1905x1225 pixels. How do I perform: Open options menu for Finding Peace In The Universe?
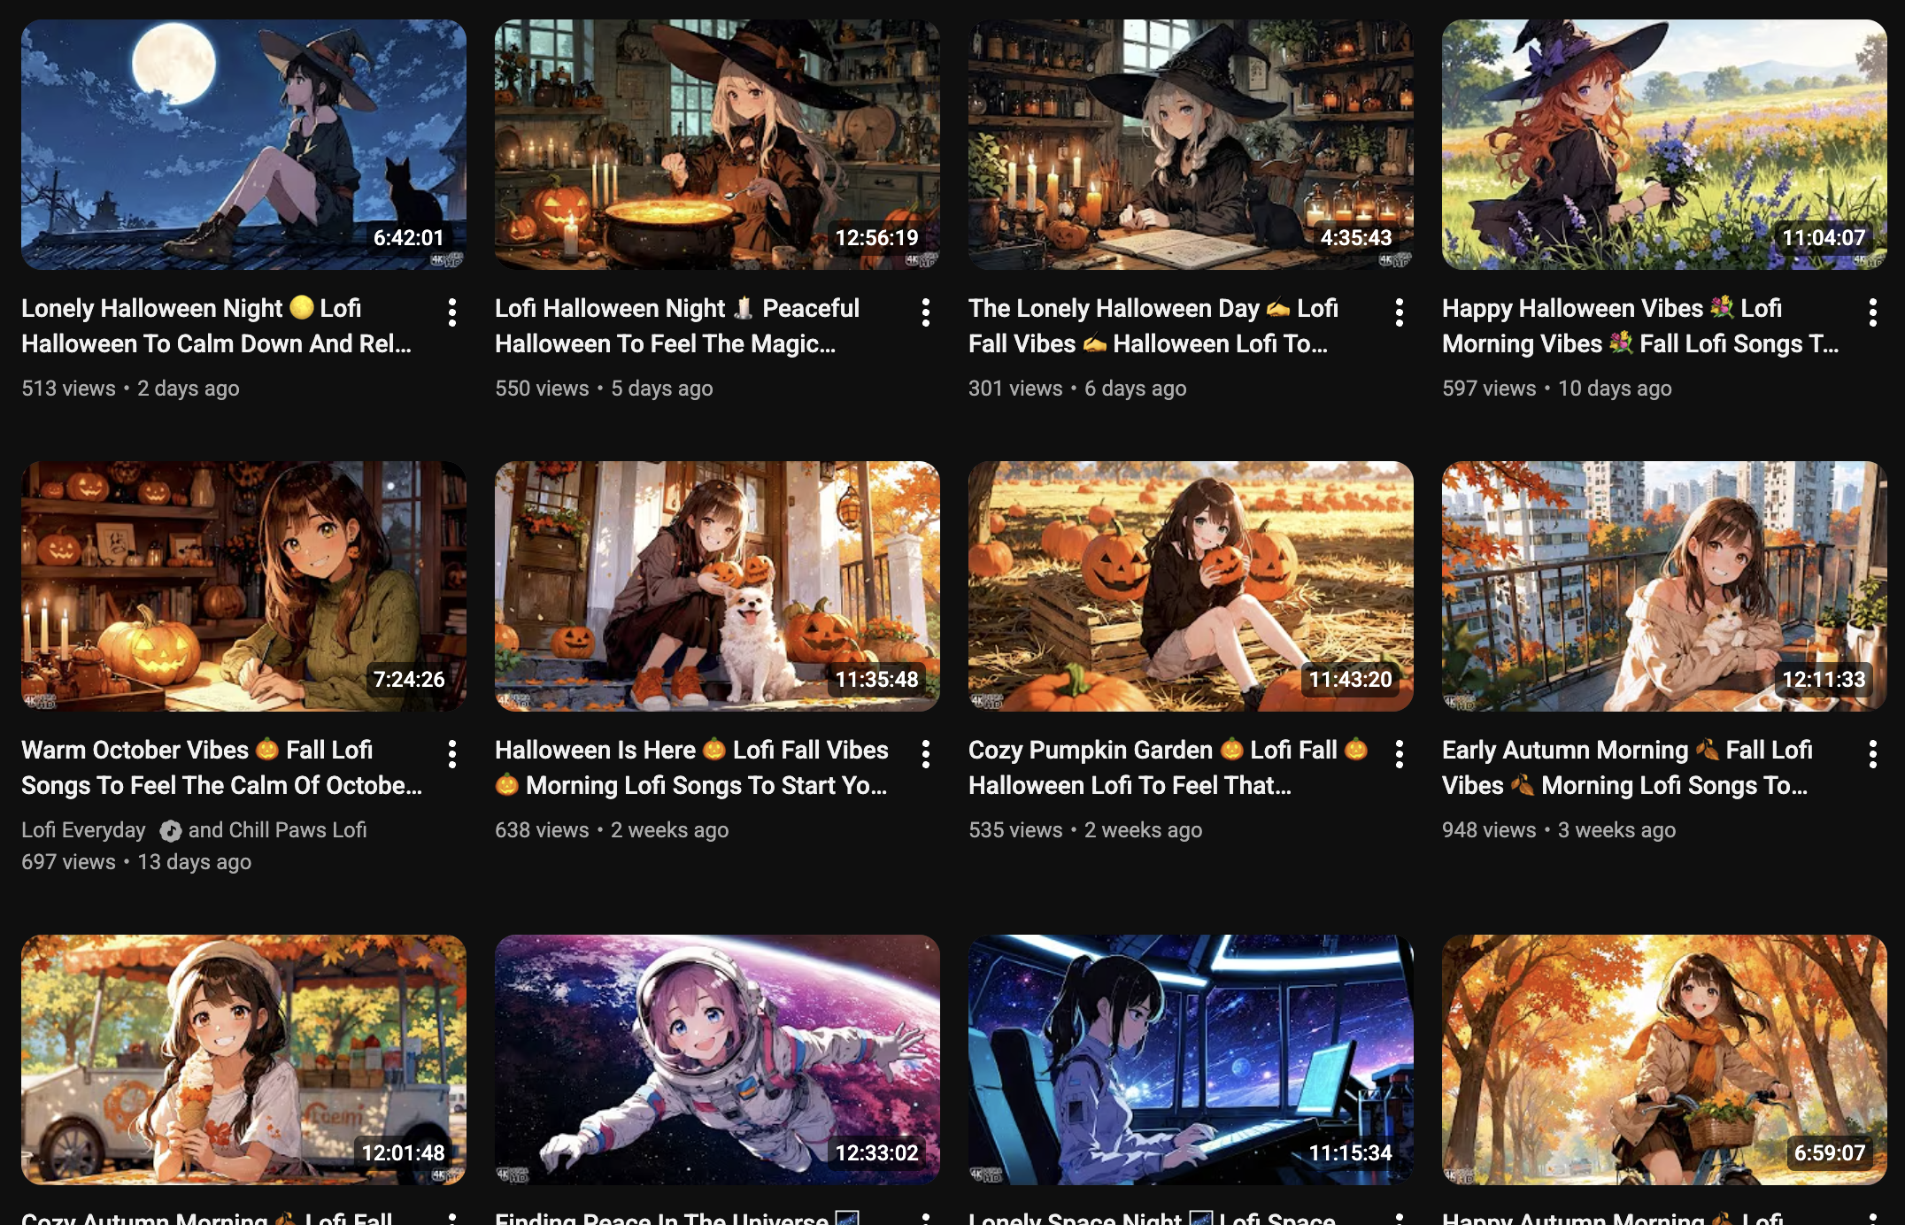pos(927,1217)
